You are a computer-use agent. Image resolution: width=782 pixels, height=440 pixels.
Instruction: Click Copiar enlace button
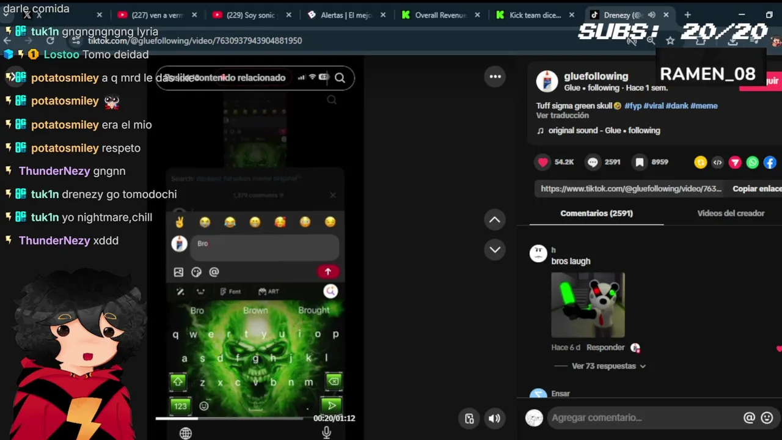pyautogui.click(x=757, y=189)
